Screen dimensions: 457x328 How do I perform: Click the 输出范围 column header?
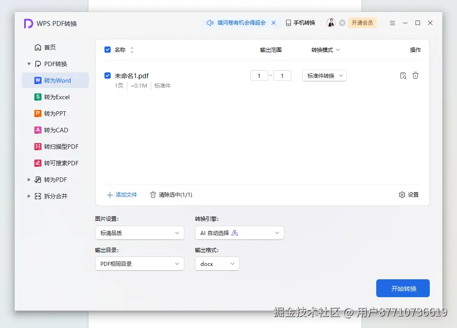[271, 50]
